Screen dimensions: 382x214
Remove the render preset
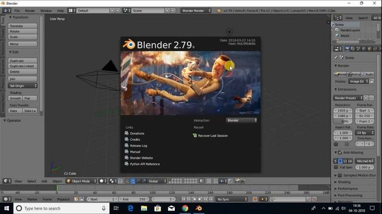[x=371, y=98]
